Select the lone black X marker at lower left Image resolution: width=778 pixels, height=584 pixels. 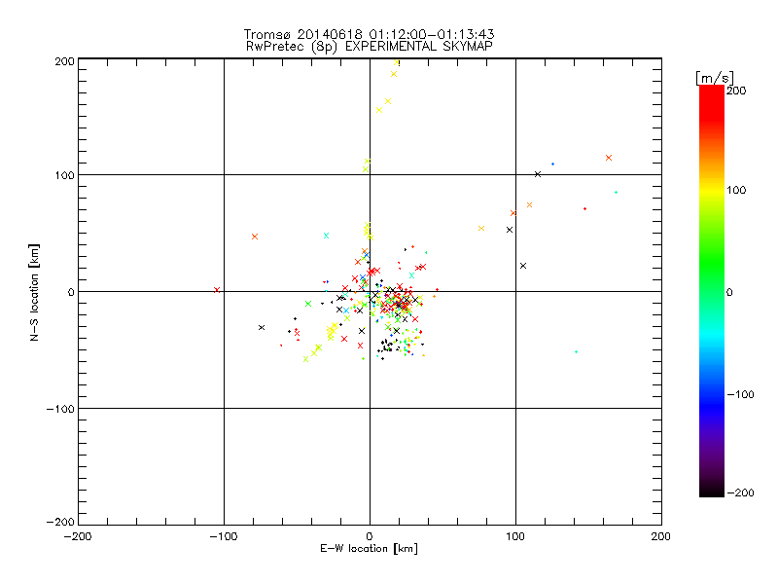(262, 327)
